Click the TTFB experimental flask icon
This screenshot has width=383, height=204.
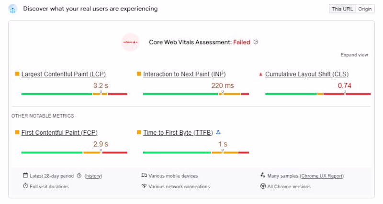coord(218,132)
